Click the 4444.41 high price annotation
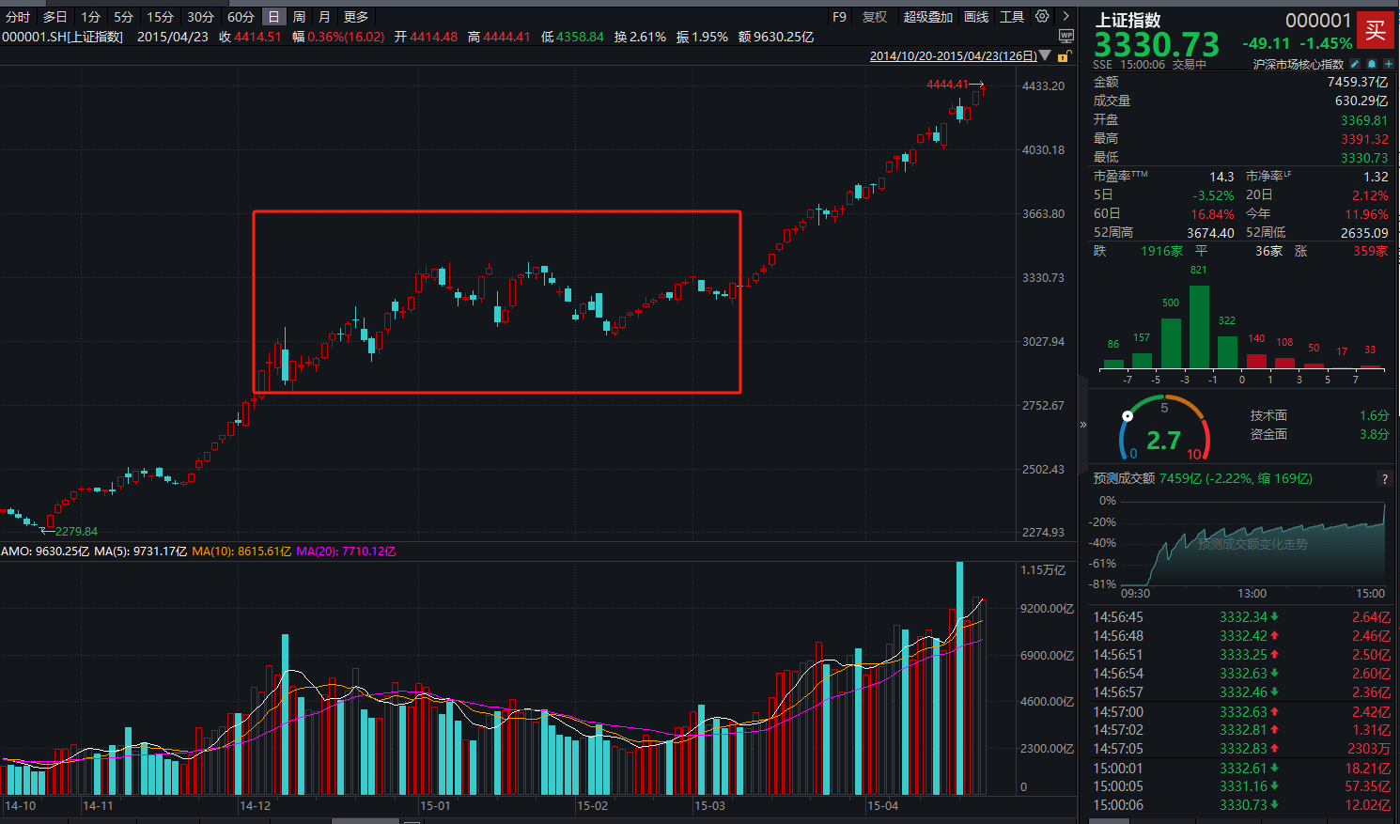The image size is (1400, 824). click(947, 85)
